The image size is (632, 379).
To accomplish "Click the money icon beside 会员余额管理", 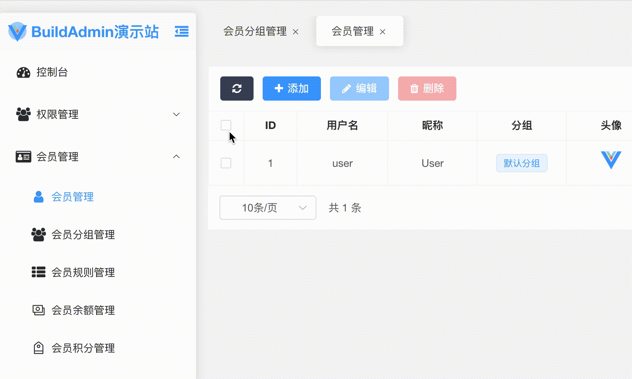I will pyautogui.click(x=39, y=310).
